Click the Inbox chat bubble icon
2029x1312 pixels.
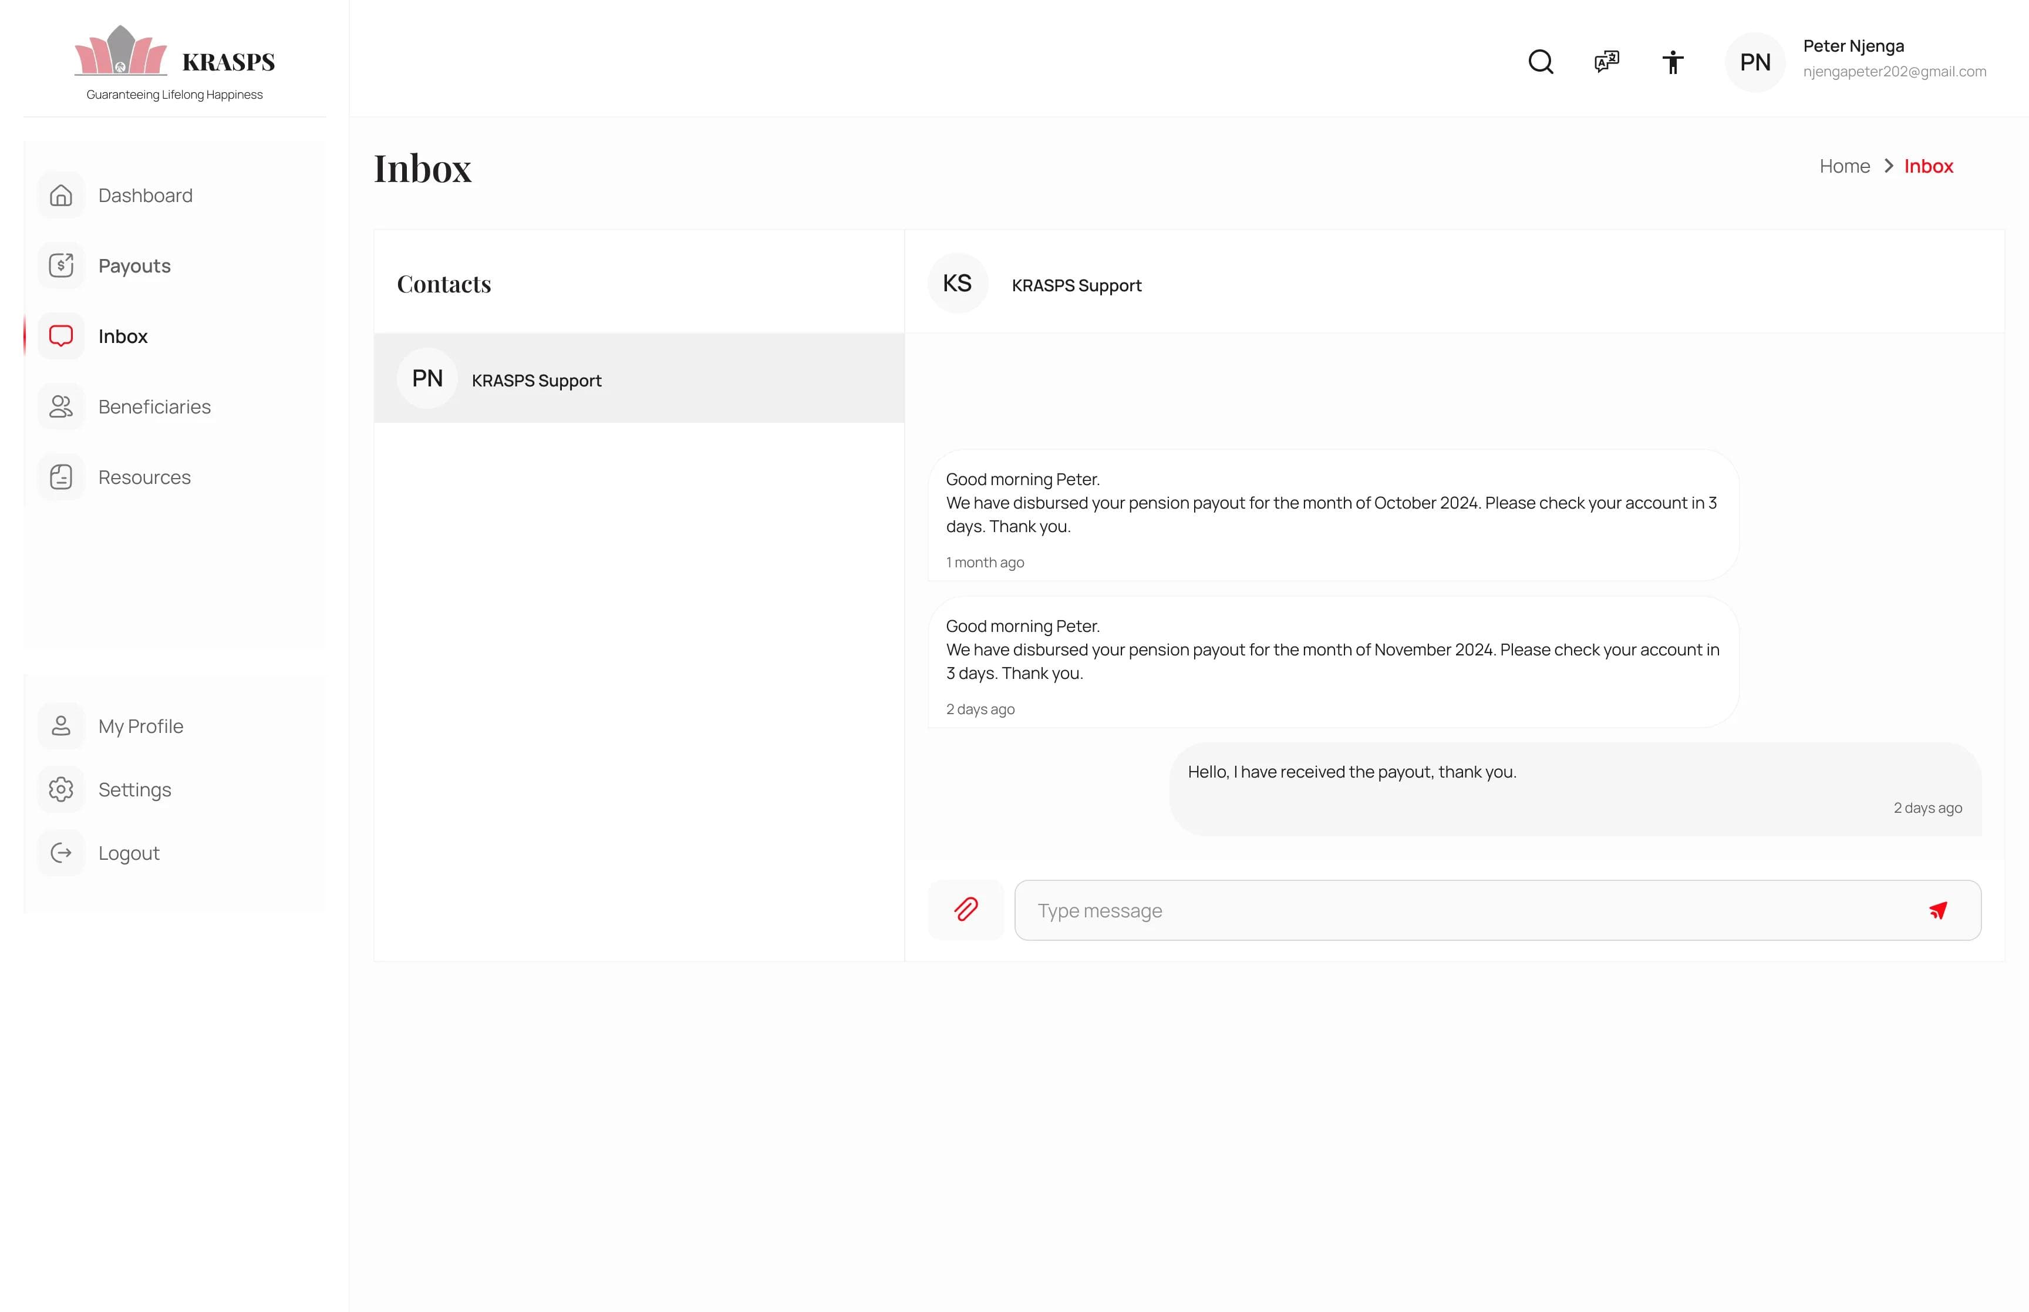pyautogui.click(x=60, y=336)
